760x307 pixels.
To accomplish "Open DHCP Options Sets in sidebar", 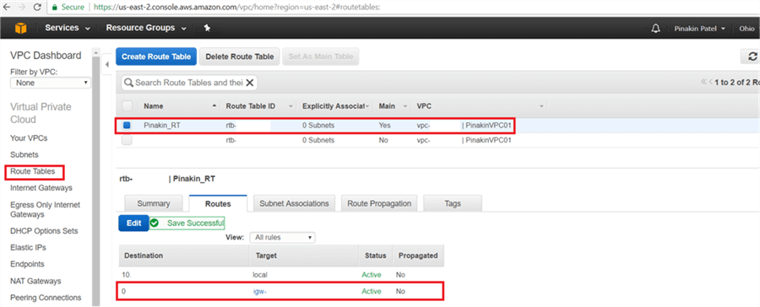I will click(44, 231).
